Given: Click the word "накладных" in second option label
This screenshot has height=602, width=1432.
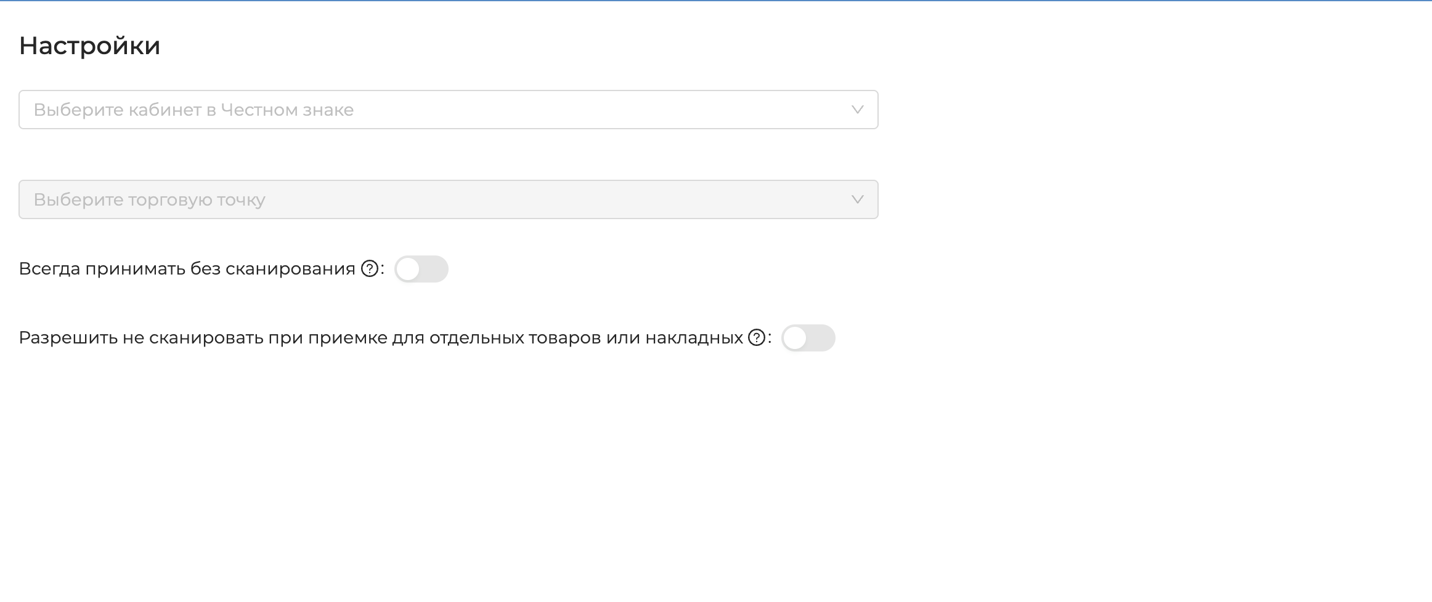Looking at the screenshot, I should pos(694,338).
